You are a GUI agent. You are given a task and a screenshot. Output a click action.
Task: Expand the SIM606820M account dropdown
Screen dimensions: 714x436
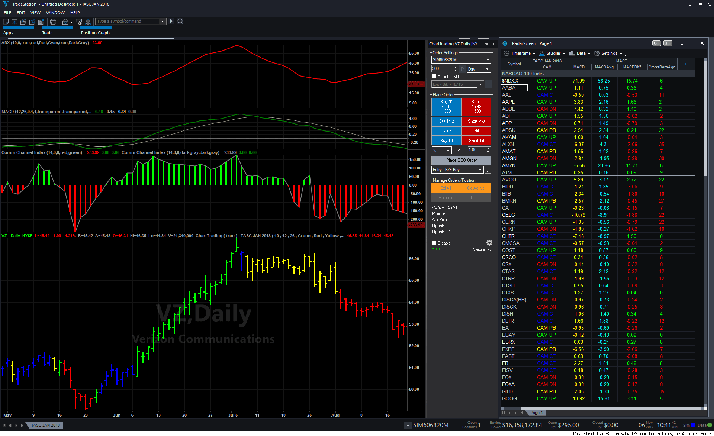tap(488, 60)
